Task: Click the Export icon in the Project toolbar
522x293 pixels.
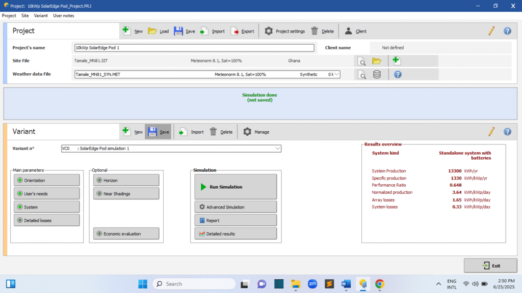Action: coord(235,31)
